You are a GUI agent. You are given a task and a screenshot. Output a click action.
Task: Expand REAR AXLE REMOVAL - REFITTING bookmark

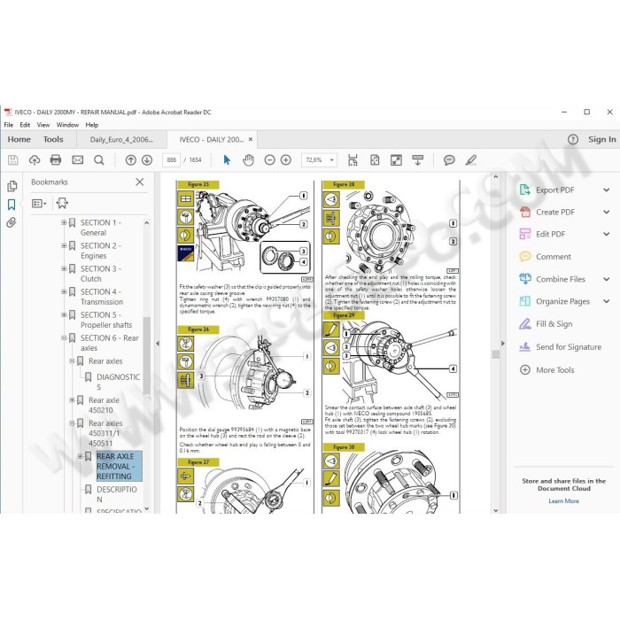pos(80,456)
